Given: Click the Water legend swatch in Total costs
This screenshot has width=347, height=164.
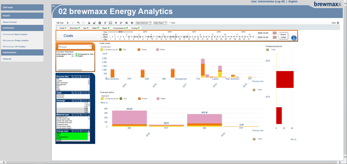Looking at the screenshot, I should [158, 50].
